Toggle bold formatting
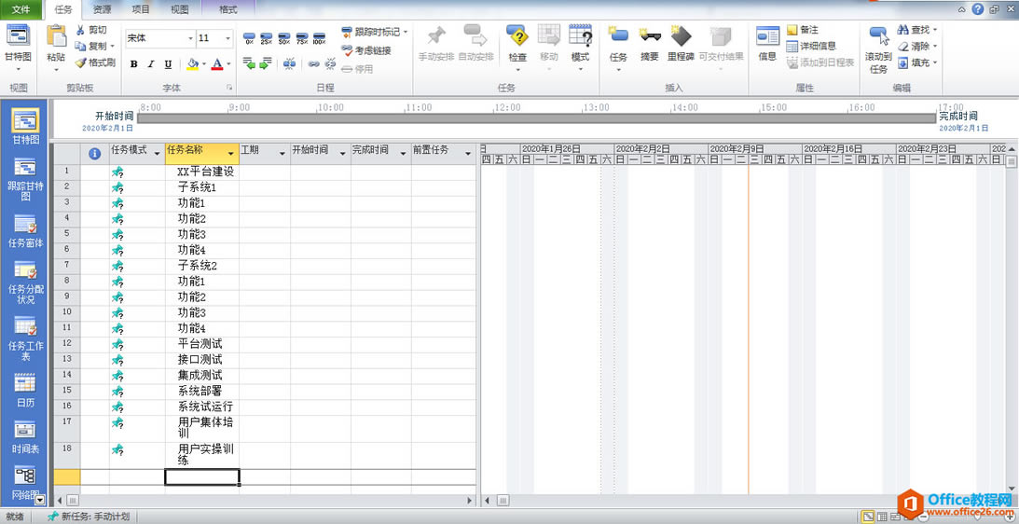Image resolution: width=1019 pixels, height=524 pixels. click(134, 64)
